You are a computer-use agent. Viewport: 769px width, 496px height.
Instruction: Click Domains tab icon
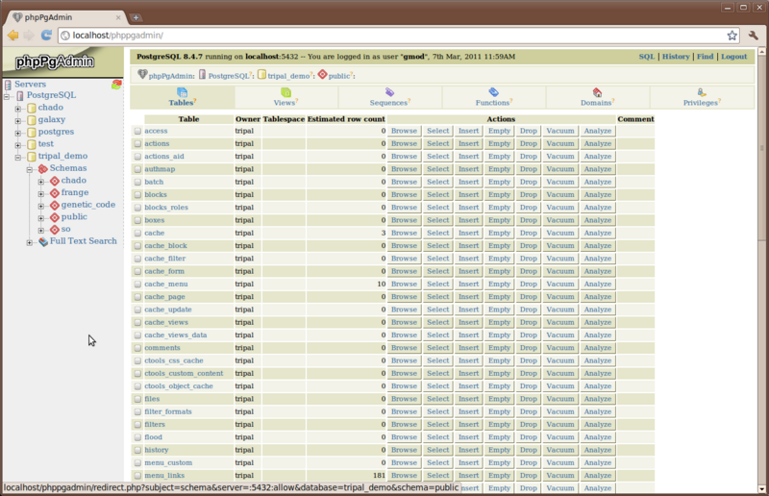597,92
